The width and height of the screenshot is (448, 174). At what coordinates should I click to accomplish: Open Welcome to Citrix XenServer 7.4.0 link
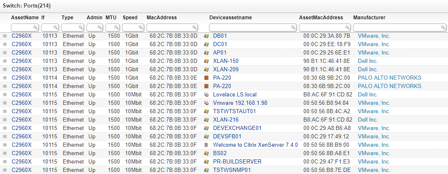coord(255,145)
